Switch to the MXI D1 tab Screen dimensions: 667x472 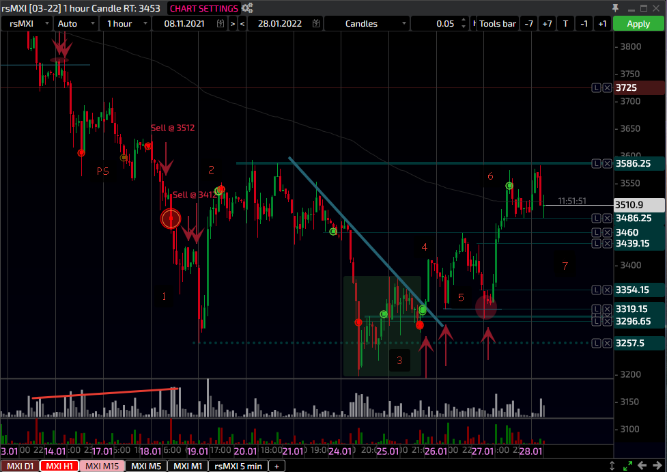click(x=20, y=466)
